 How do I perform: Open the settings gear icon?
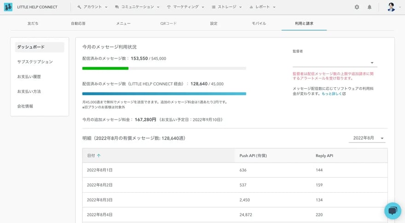point(357,7)
